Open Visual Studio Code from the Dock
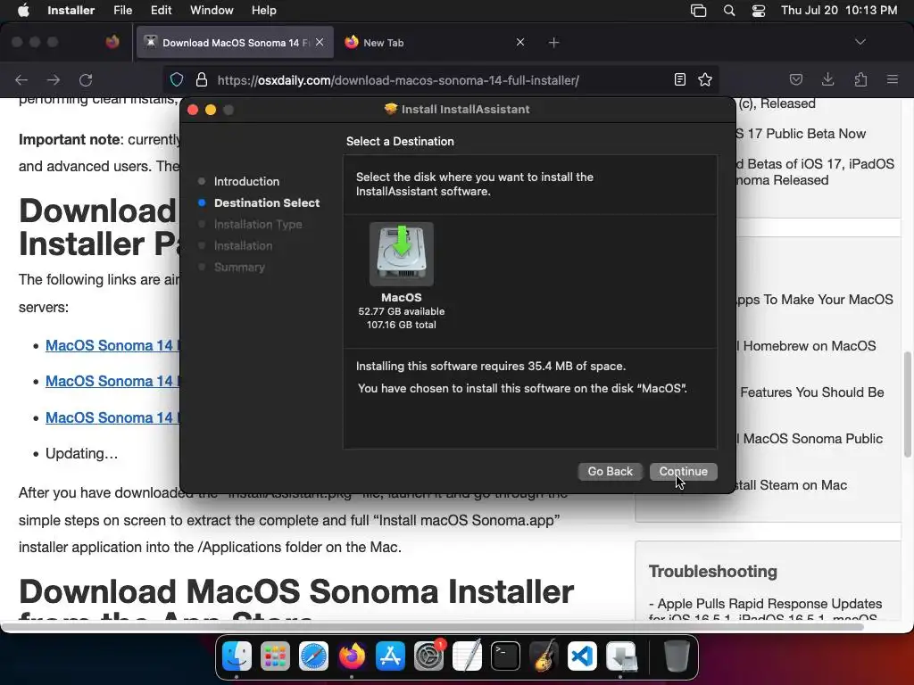 pyautogui.click(x=582, y=656)
